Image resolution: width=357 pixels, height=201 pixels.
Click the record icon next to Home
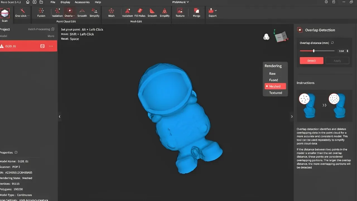pos(35,2)
